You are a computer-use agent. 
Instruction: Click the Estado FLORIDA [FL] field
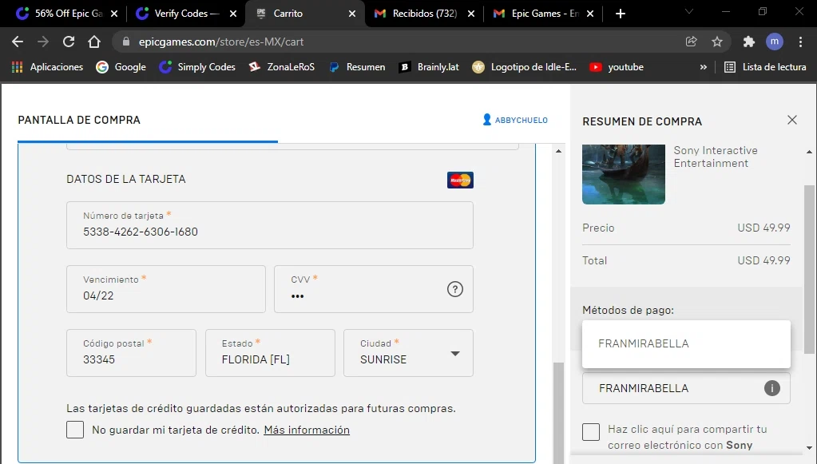(x=270, y=352)
